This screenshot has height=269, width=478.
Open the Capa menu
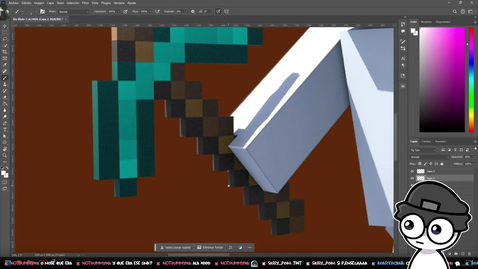click(x=50, y=3)
